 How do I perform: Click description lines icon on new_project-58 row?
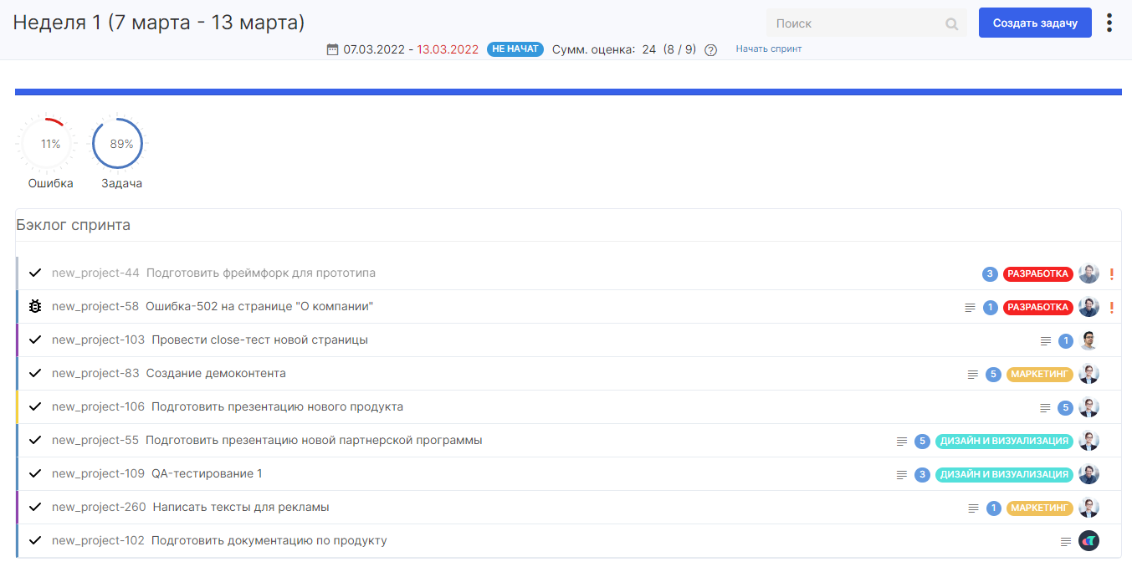971,308
